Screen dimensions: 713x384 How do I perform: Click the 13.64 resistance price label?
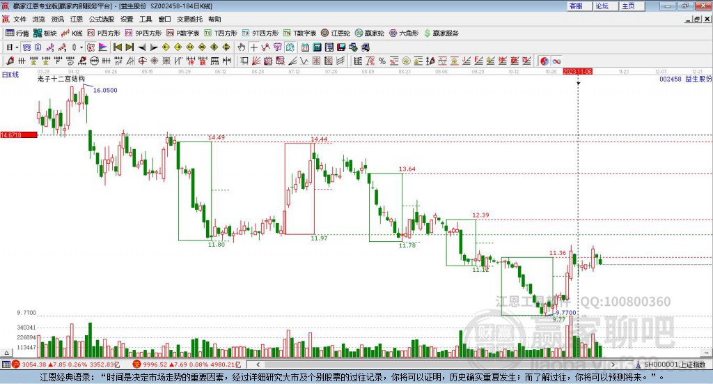pos(407,169)
